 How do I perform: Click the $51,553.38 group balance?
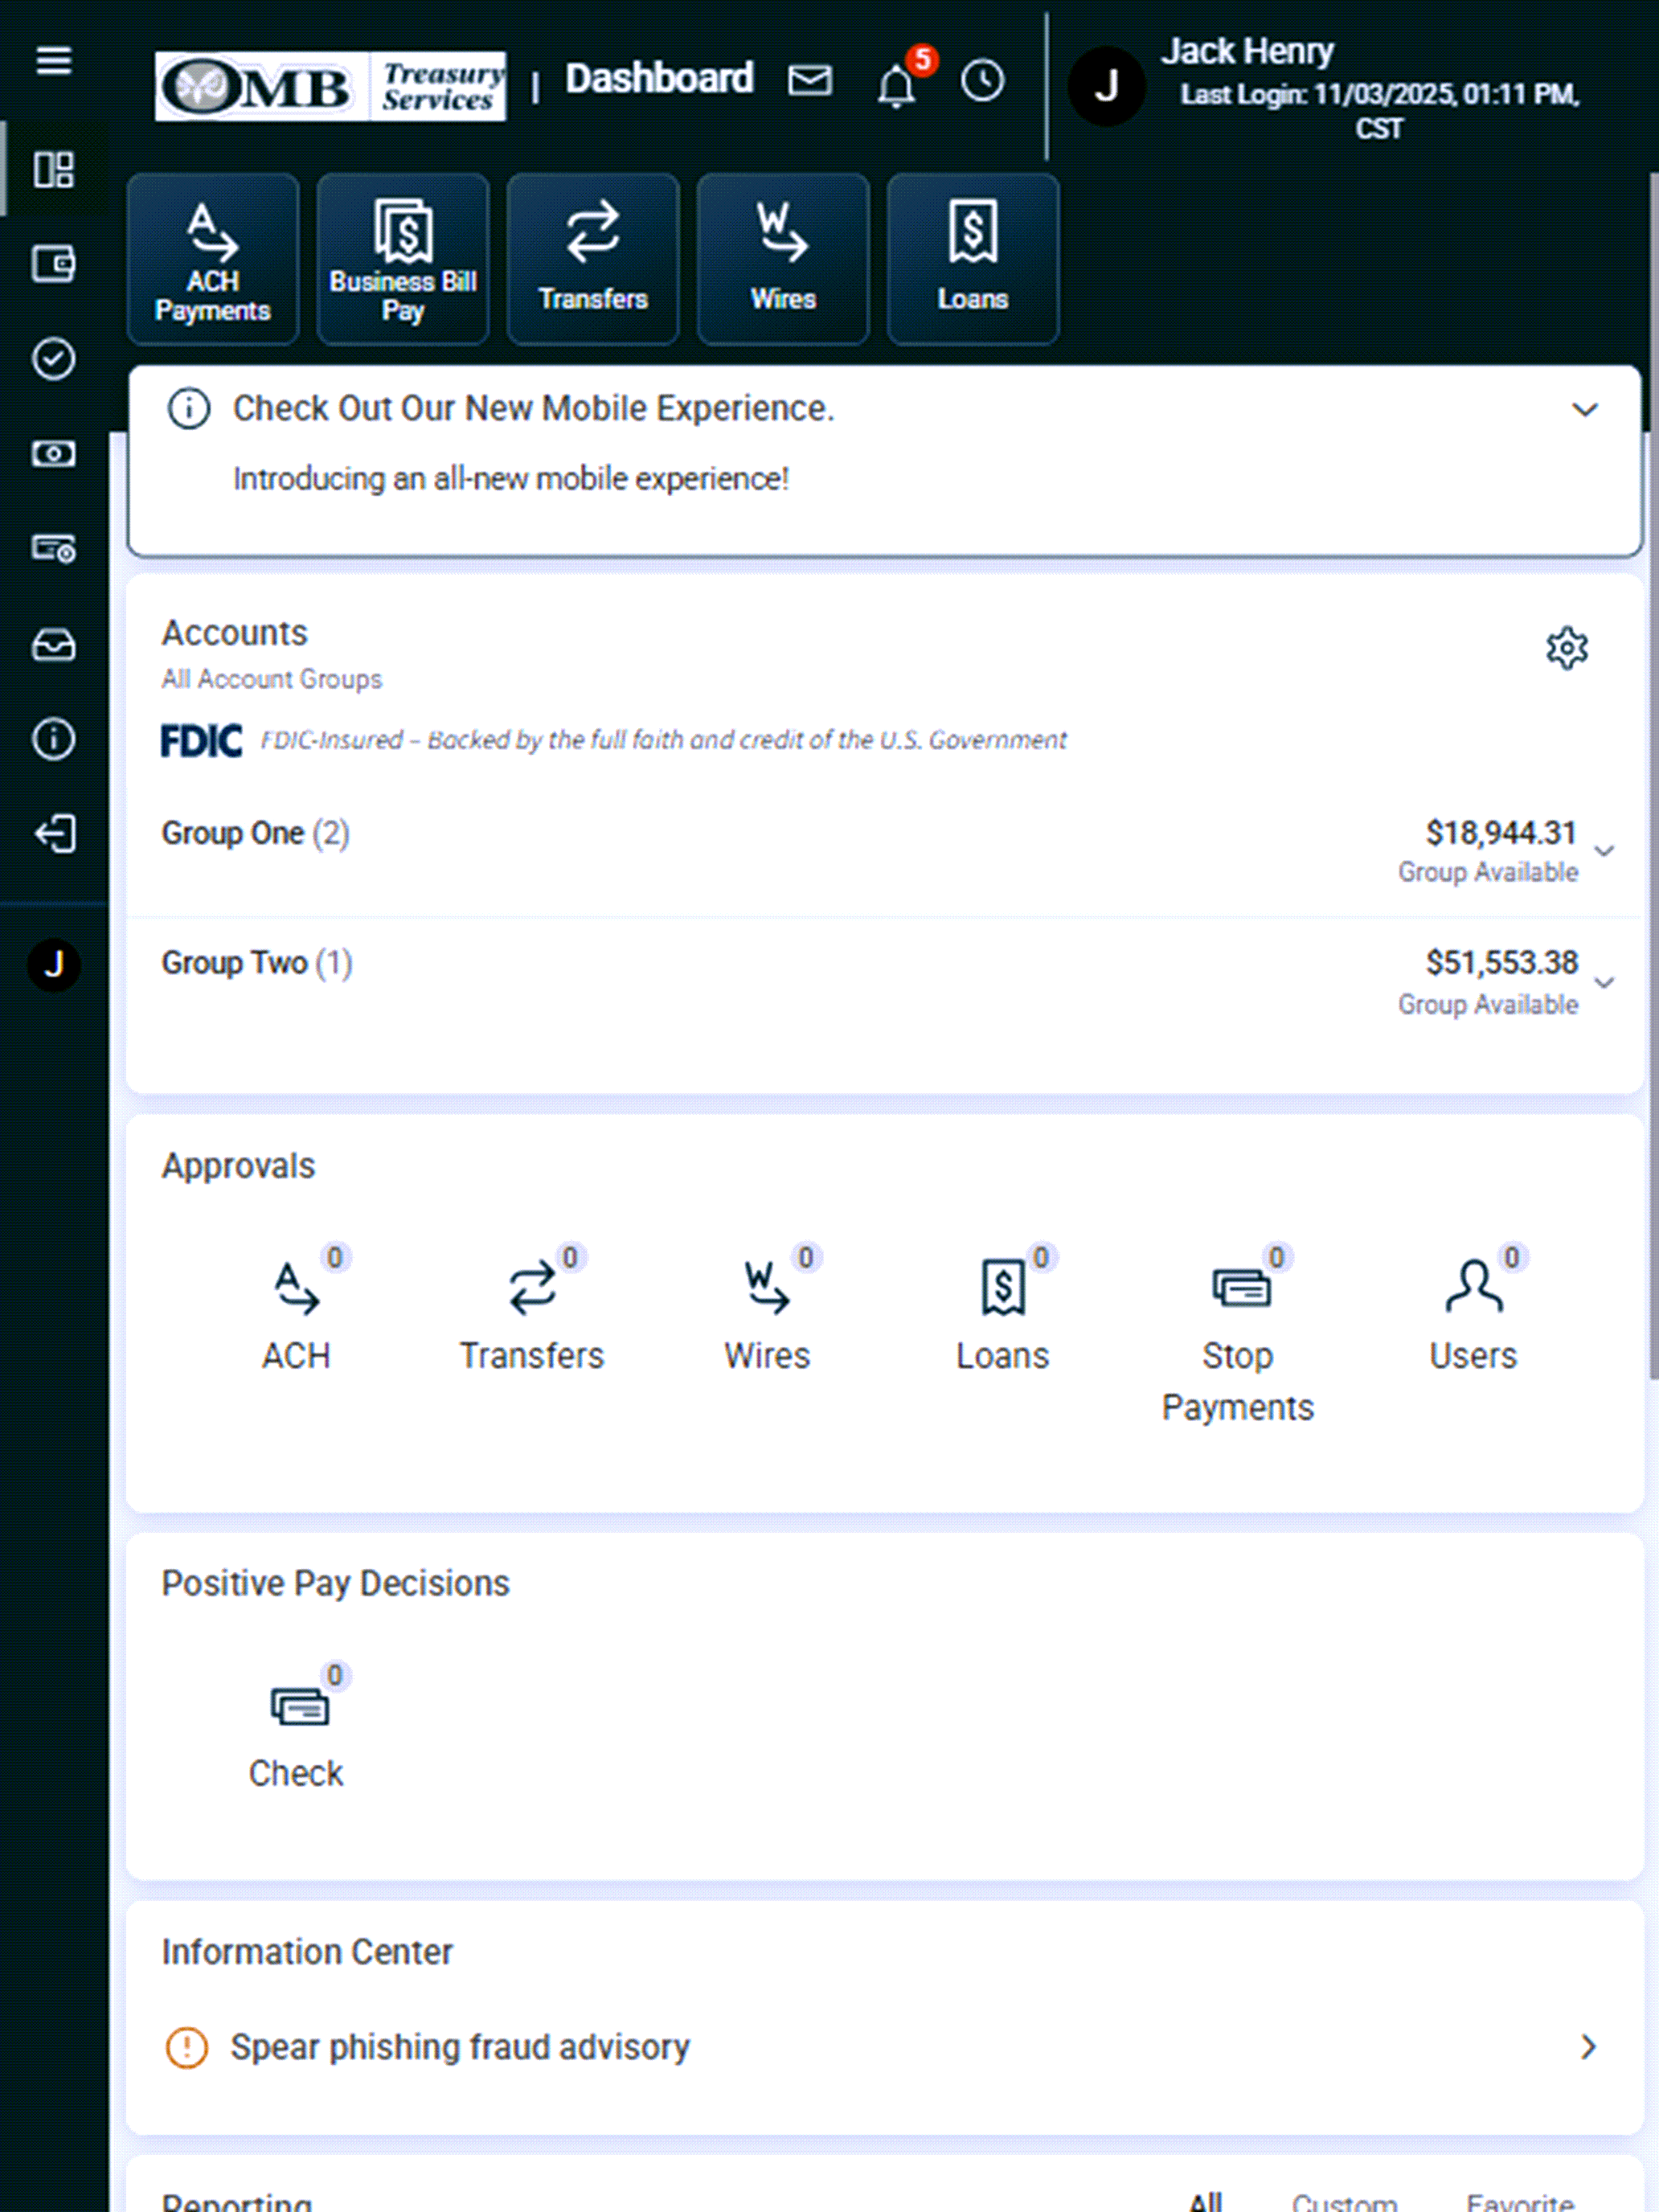pyautogui.click(x=1501, y=963)
